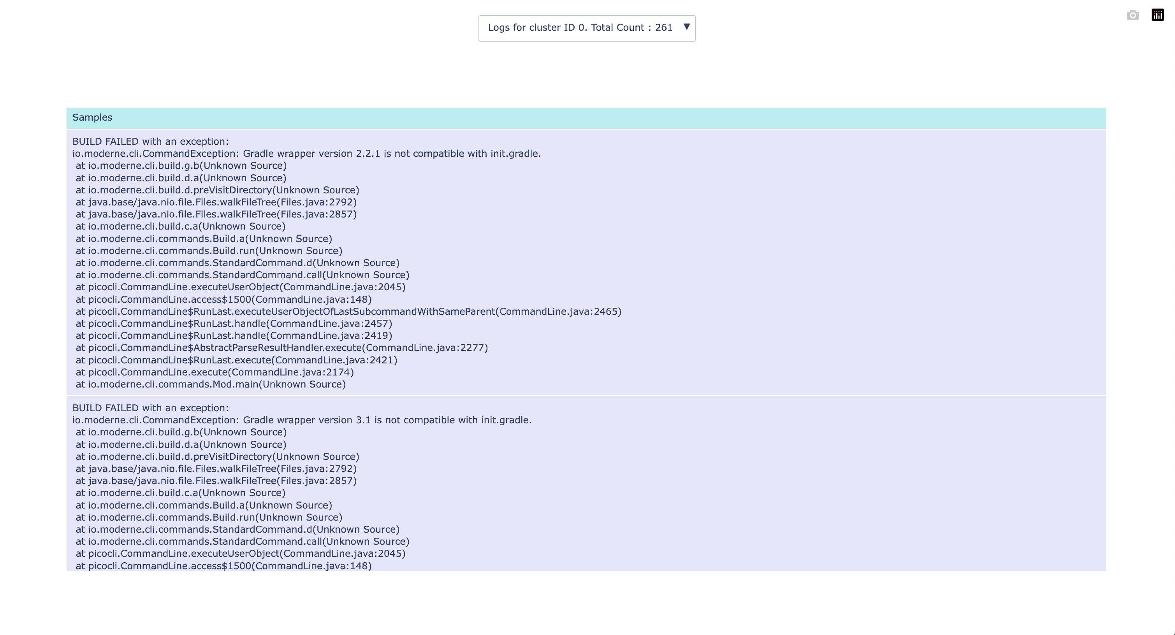Click the first BUILD FAILED heading line
This screenshot has height=635, width=1175.
pos(150,141)
